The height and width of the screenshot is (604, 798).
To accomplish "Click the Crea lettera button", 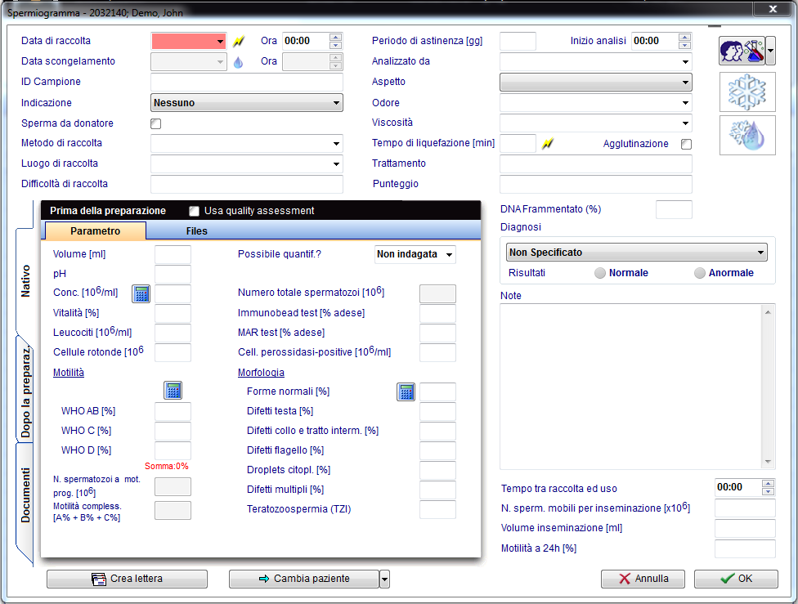I will click(128, 579).
